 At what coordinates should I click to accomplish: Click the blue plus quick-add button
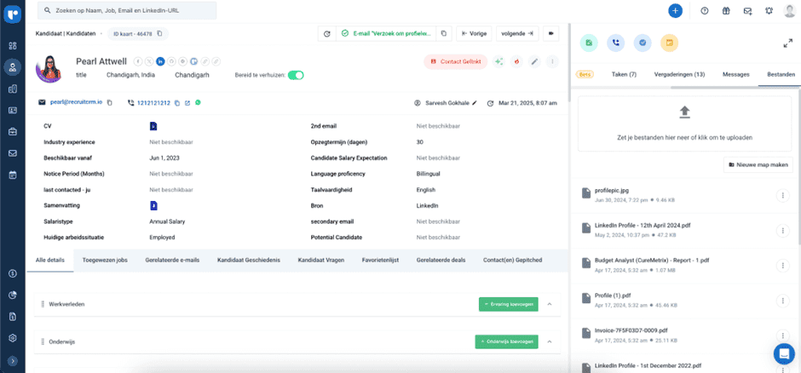pyautogui.click(x=676, y=11)
